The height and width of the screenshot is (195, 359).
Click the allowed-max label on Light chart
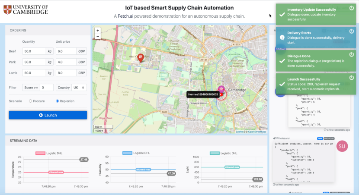232,167
